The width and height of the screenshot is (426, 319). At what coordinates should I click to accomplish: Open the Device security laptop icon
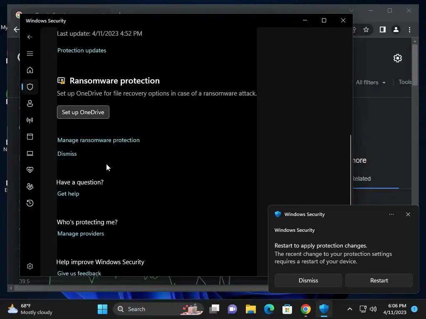(30, 153)
